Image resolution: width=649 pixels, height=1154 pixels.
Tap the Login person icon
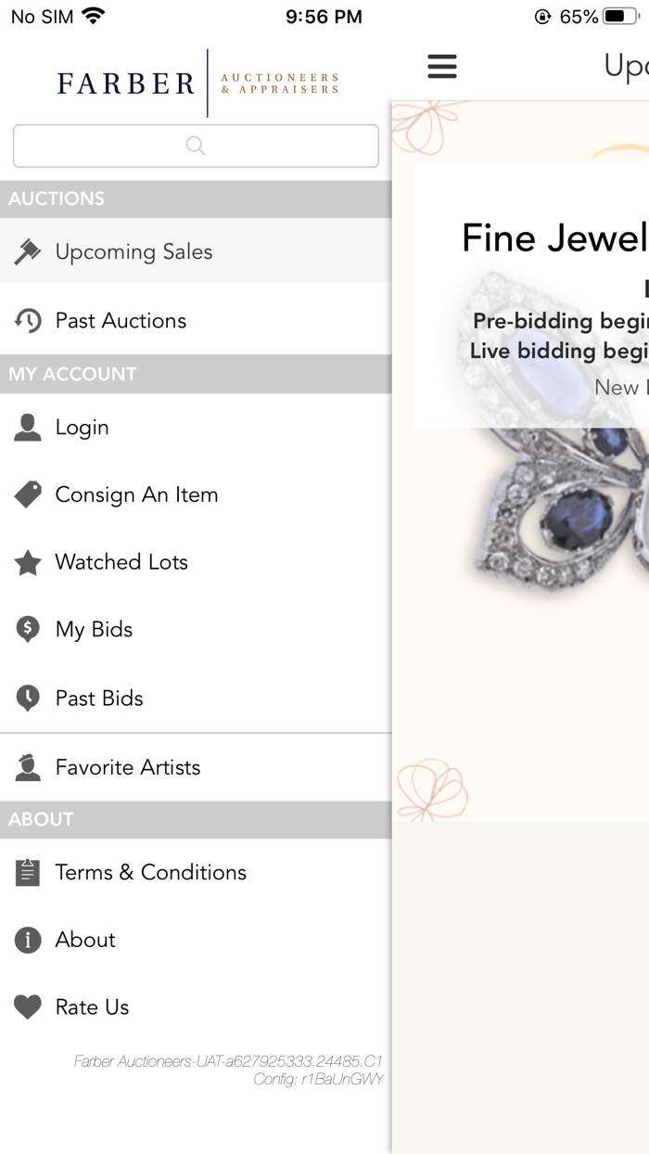coord(27,427)
